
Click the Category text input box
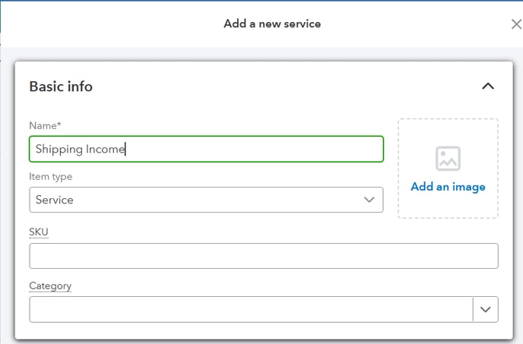tap(250, 309)
